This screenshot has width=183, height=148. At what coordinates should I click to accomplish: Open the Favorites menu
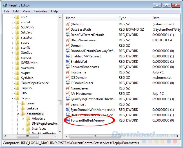point(40,11)
